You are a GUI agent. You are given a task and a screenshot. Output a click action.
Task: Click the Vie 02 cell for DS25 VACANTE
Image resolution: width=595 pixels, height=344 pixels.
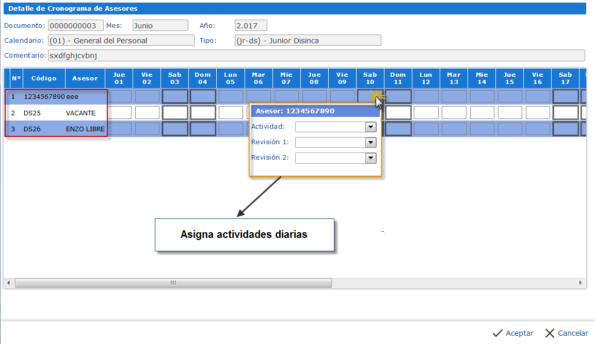tap(147, 112)
